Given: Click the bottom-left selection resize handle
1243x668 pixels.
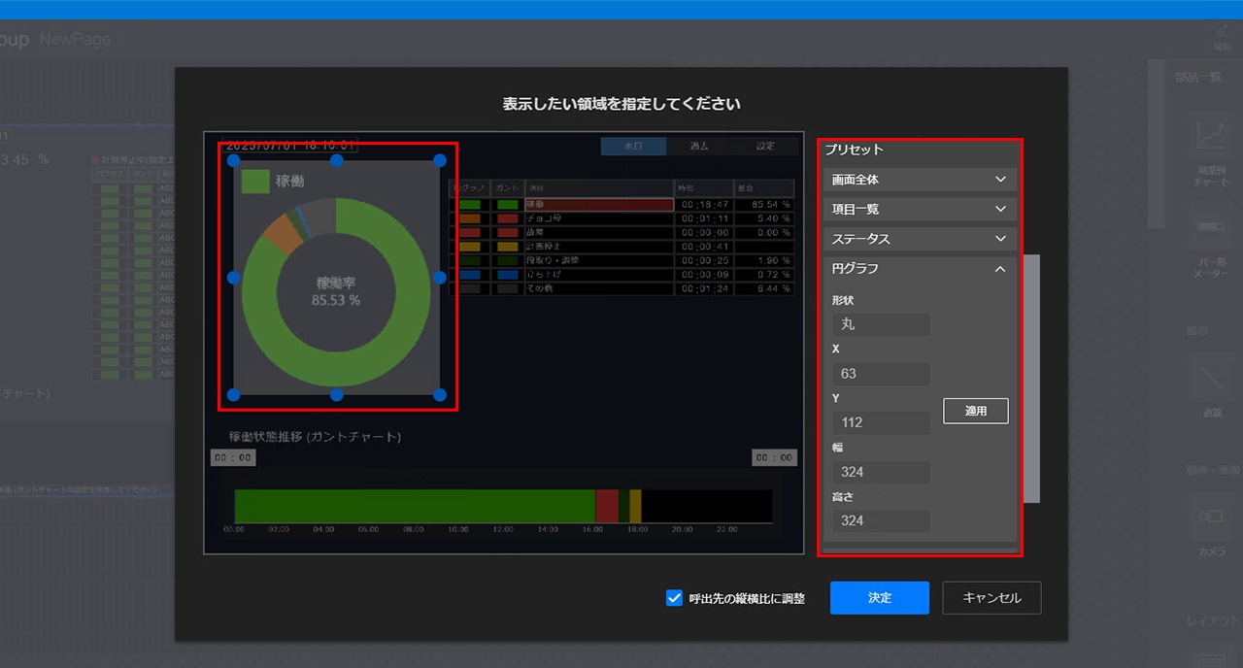Looking at the screenshot, I should (234, 394).
